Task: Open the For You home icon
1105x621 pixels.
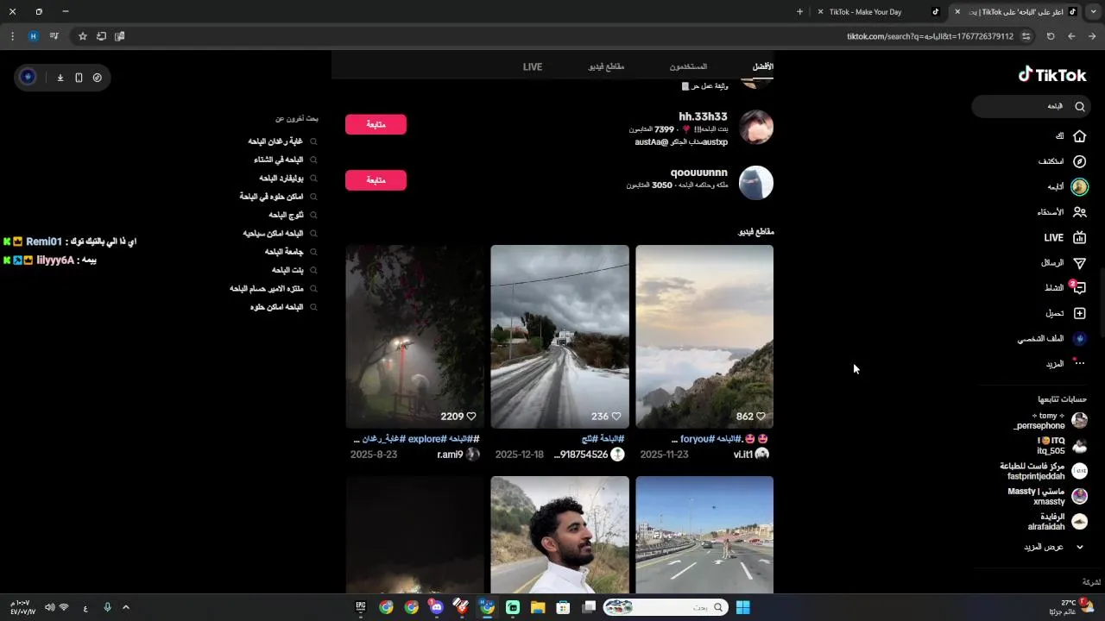Action: coord(1079,136)
